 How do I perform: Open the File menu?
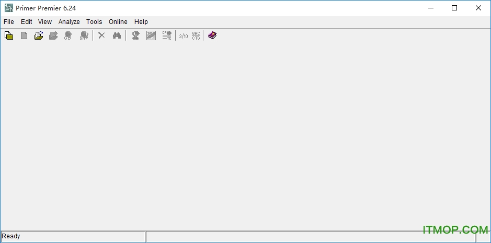(x=9, y=22)
